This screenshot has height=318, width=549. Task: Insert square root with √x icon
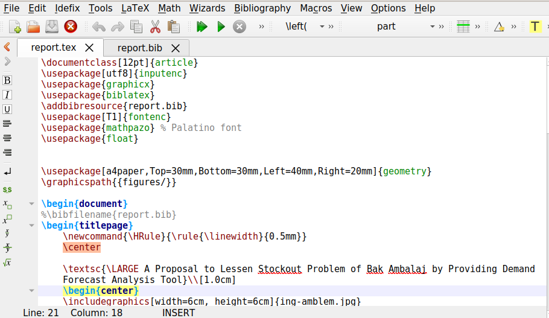point(7,262)
